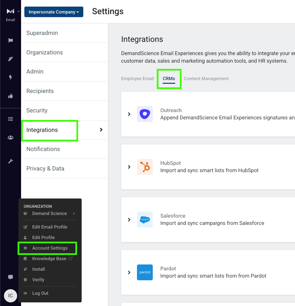Switch to the CRMs tab
Image resolution: width=295 pixels, height=306 pixels.
[169, 78]
